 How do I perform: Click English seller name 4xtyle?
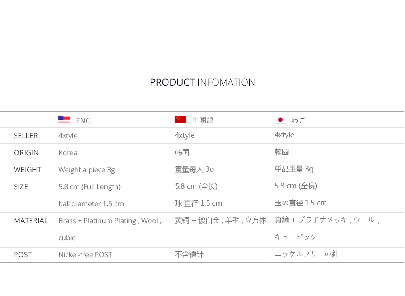coord(68,136)
